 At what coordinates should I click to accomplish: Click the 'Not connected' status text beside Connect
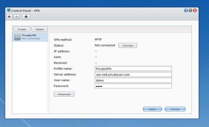tap(105, 45)
